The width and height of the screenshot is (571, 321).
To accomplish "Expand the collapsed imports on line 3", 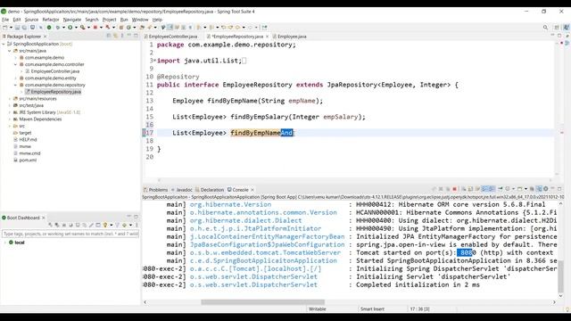I will click(154, 61).
